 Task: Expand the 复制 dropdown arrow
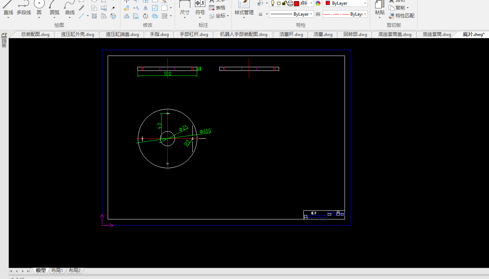(407, 8)
